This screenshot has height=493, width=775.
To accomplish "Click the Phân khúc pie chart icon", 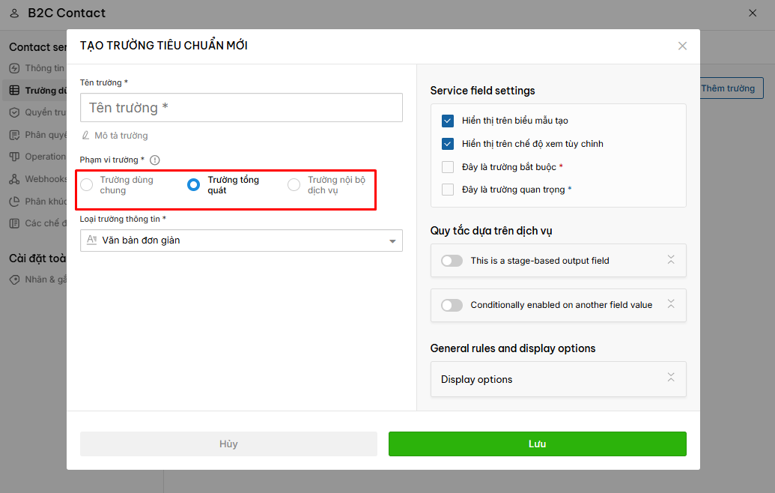I will [x=14, y=202].
